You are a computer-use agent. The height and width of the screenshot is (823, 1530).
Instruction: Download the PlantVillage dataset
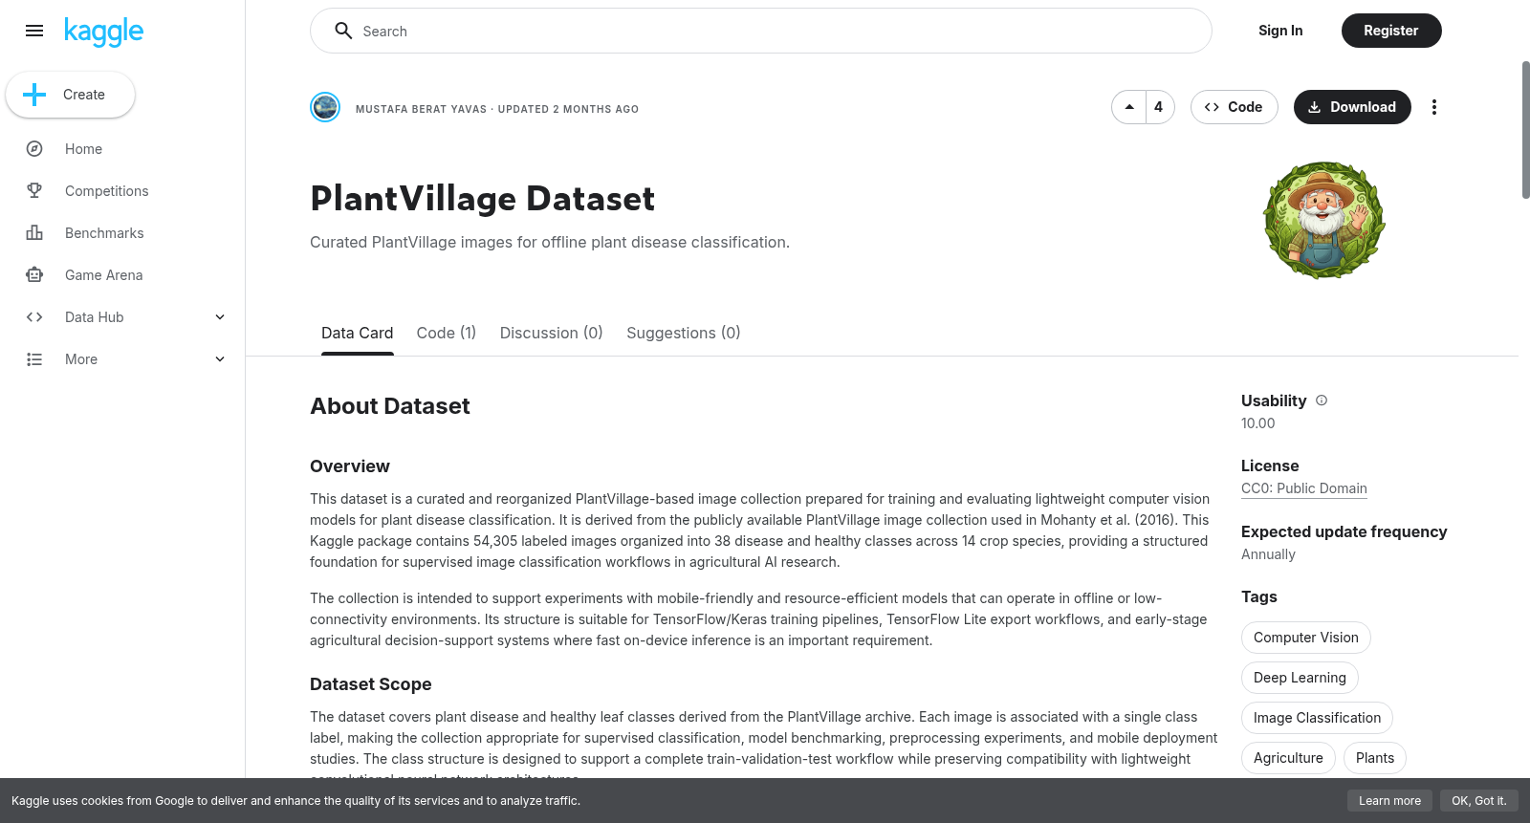[1352, 107]
